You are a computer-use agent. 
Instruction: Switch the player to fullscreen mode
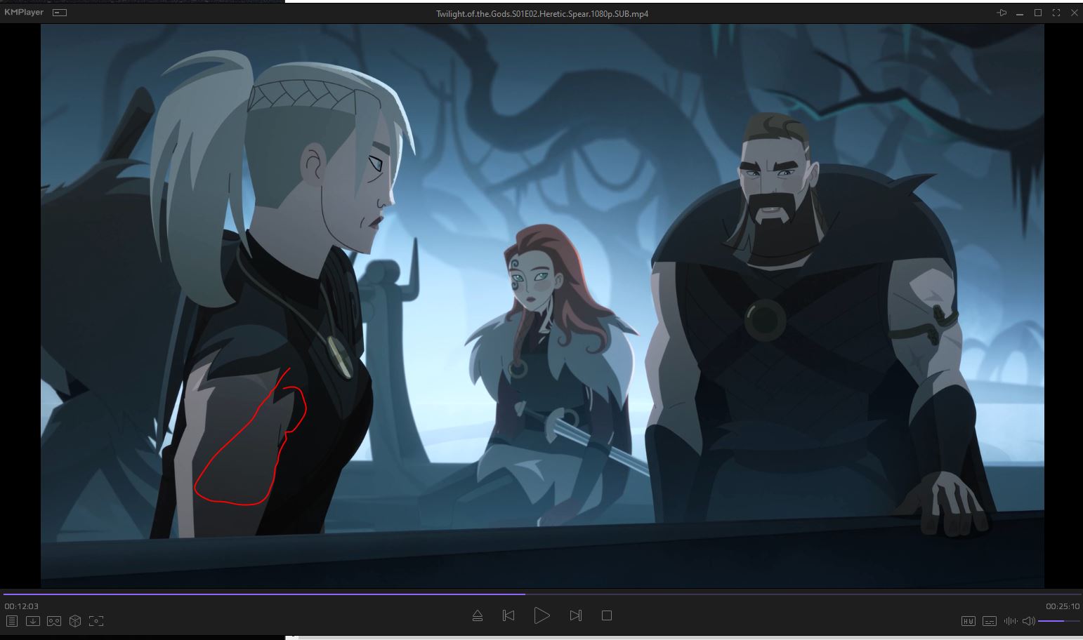(x=1056, y=13)
